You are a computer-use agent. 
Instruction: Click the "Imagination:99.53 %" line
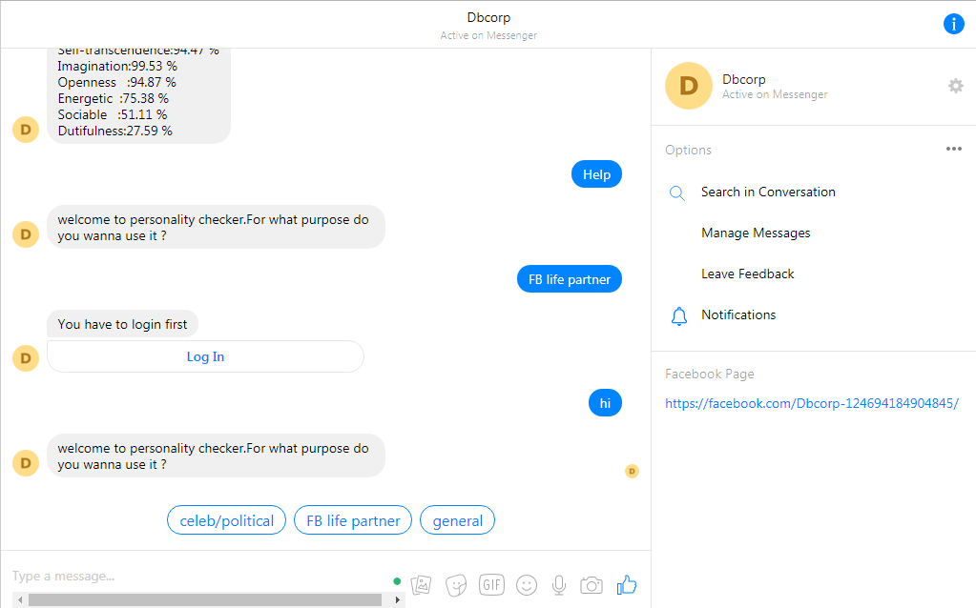[117, 66]
